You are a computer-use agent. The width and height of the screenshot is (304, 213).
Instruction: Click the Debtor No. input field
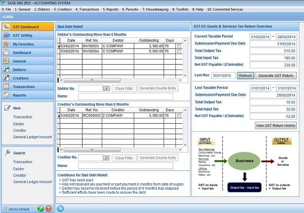tap(91, 88)
